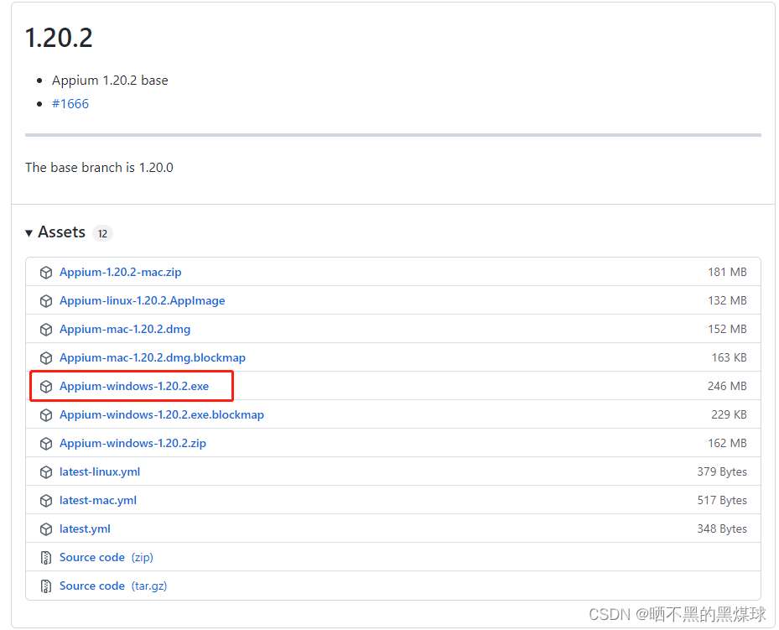The image size is (779, 630).
Task: Open the latest-linux.yml asset
Action: coord(100,472)
